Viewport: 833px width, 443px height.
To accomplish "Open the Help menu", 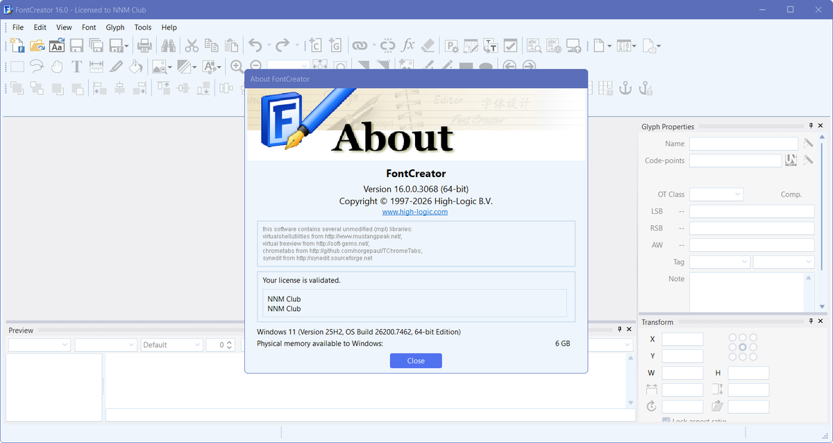I will coord(169,27).
